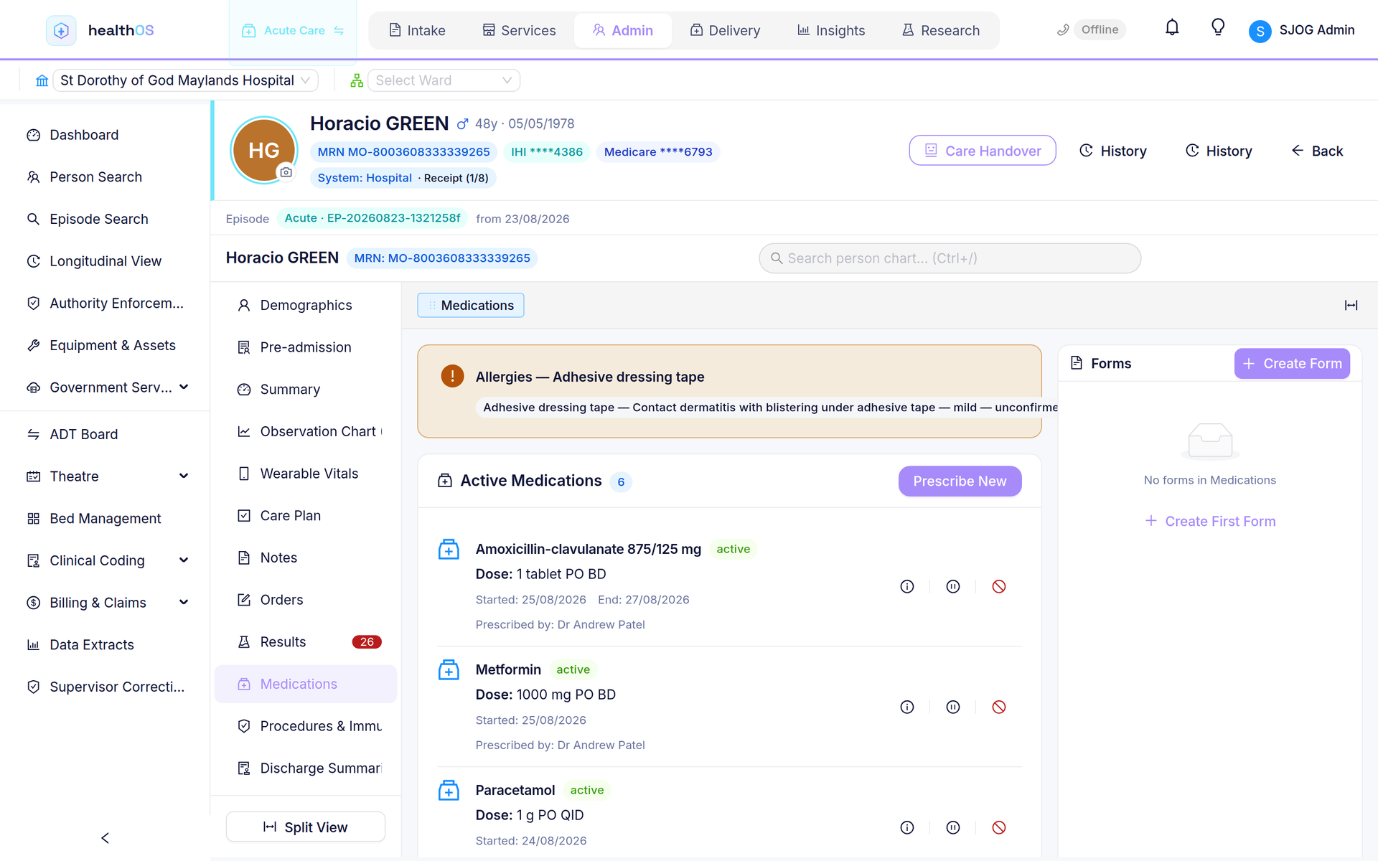The width and height of the screenshot is (1378, 861).
Task: Cease the Metformin medication
Action: [999, 707]
